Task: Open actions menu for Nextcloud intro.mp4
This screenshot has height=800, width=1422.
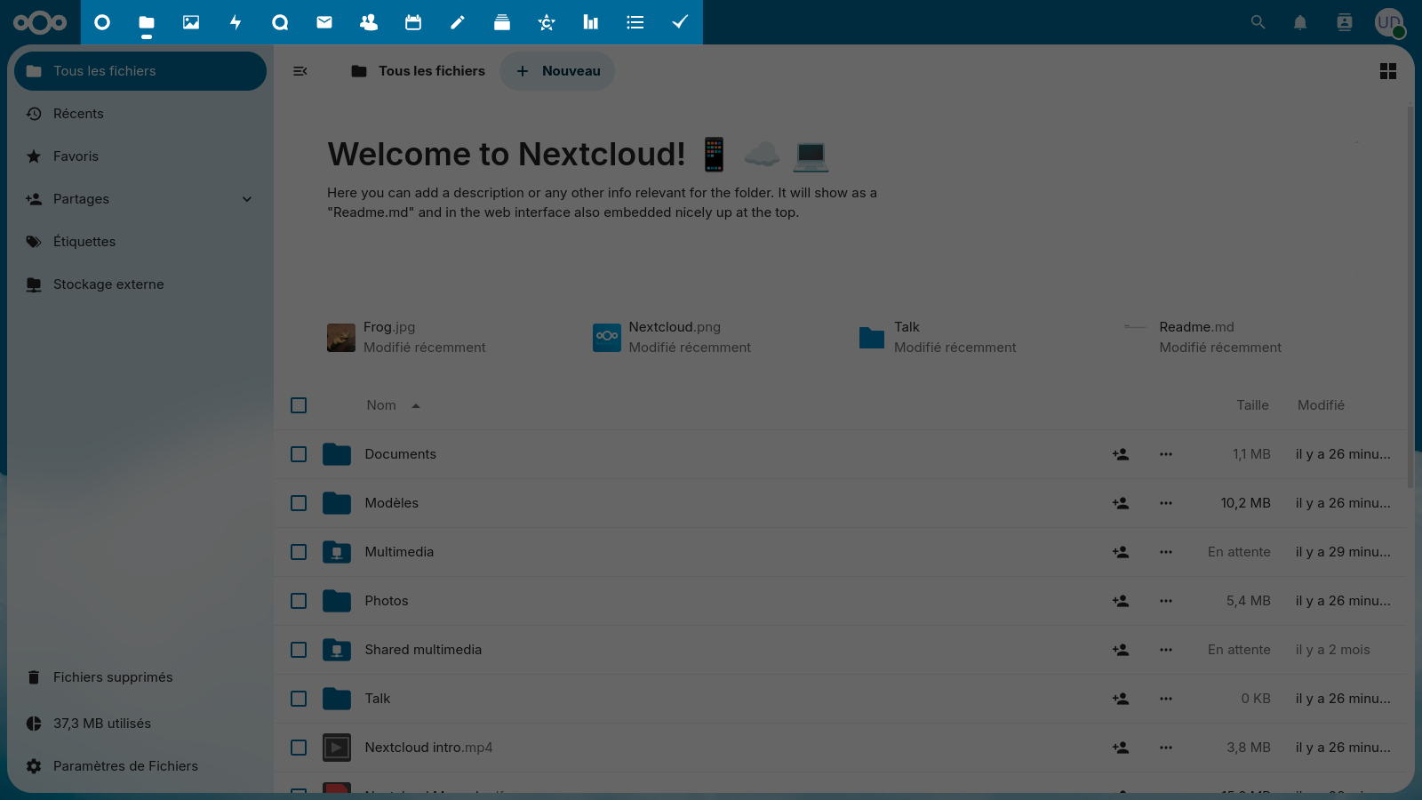Action: click(1166, 748)
